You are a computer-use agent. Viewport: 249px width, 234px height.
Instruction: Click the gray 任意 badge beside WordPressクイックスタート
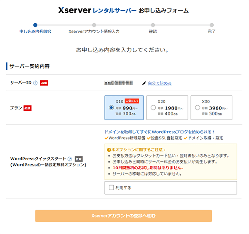(78, 159)
